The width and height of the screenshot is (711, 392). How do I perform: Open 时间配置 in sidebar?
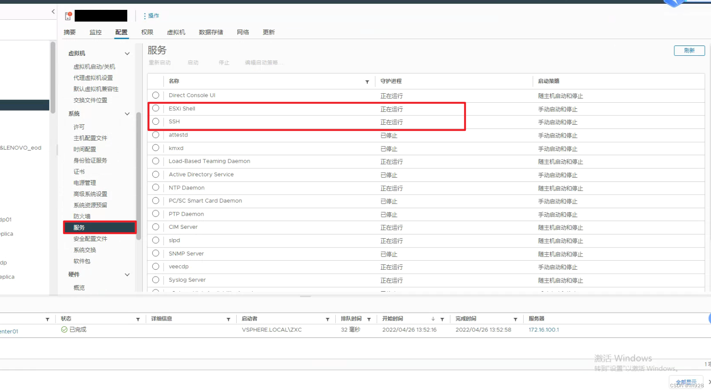[85, 150]
